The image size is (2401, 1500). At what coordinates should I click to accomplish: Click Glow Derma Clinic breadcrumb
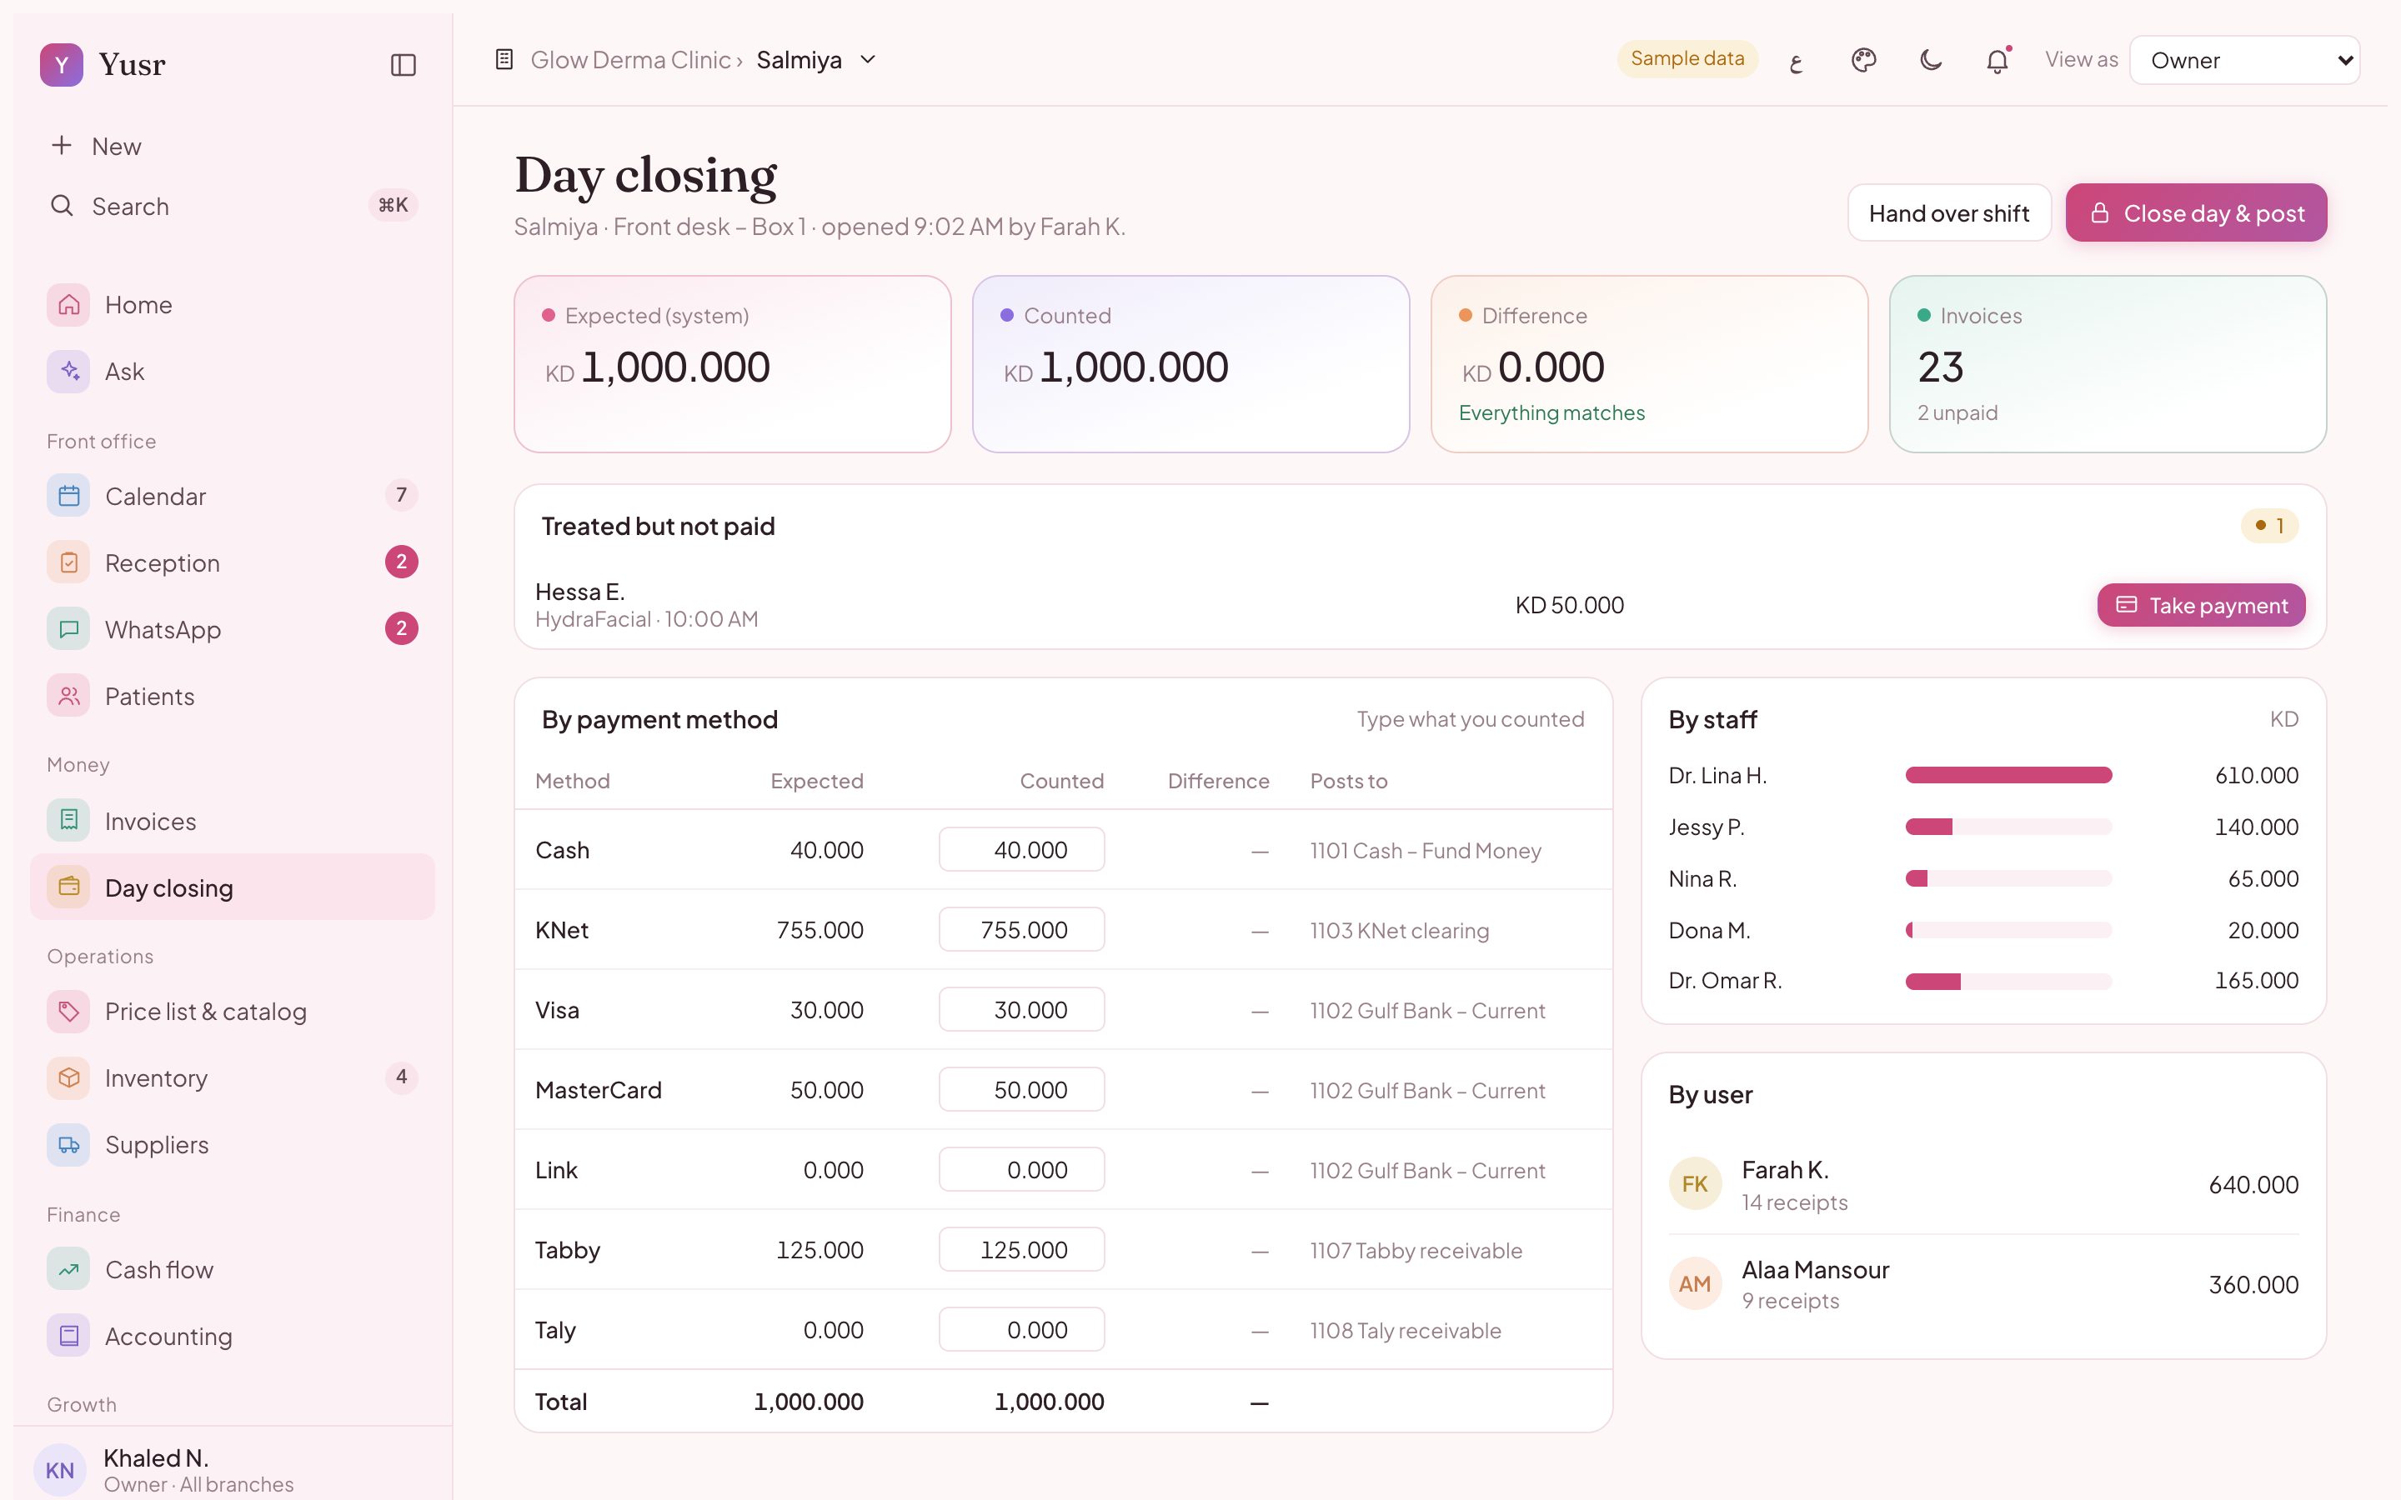click(631, 59)
